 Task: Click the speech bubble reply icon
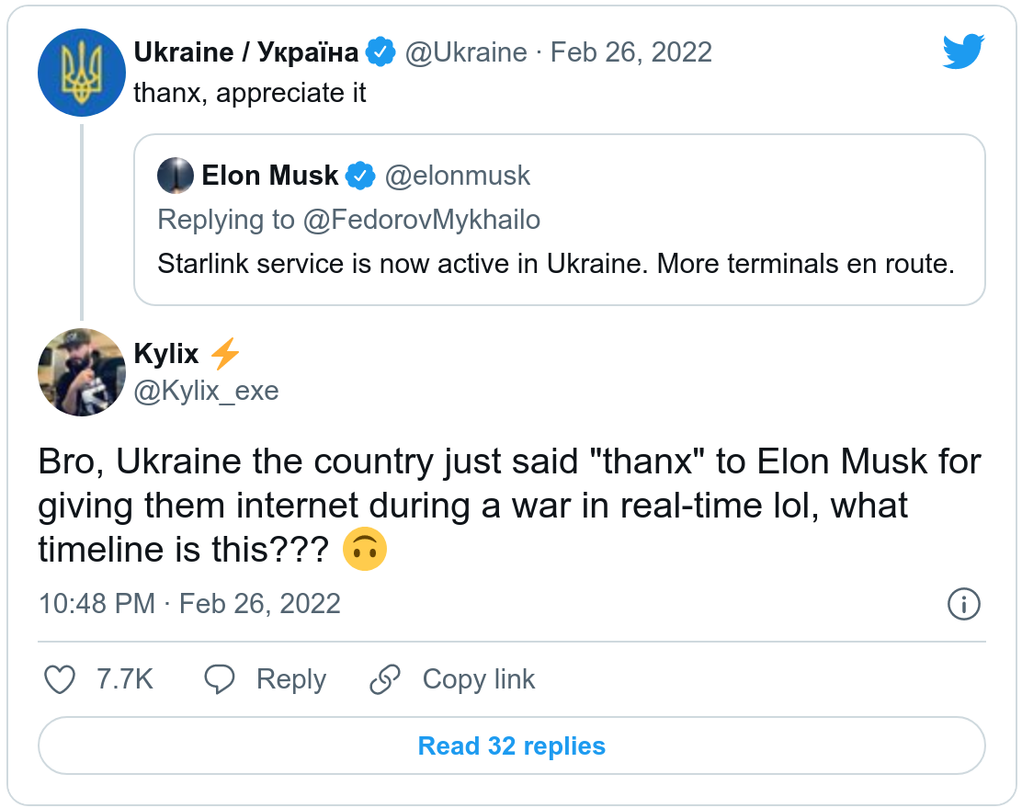pos(220,679)
